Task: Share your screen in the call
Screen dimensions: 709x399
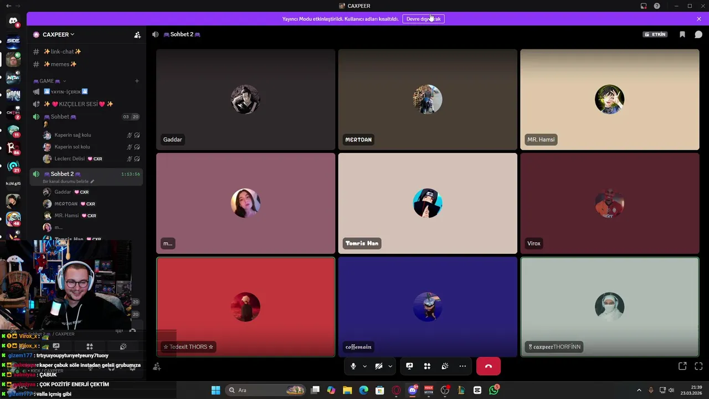Action: [x=409, y=366]
